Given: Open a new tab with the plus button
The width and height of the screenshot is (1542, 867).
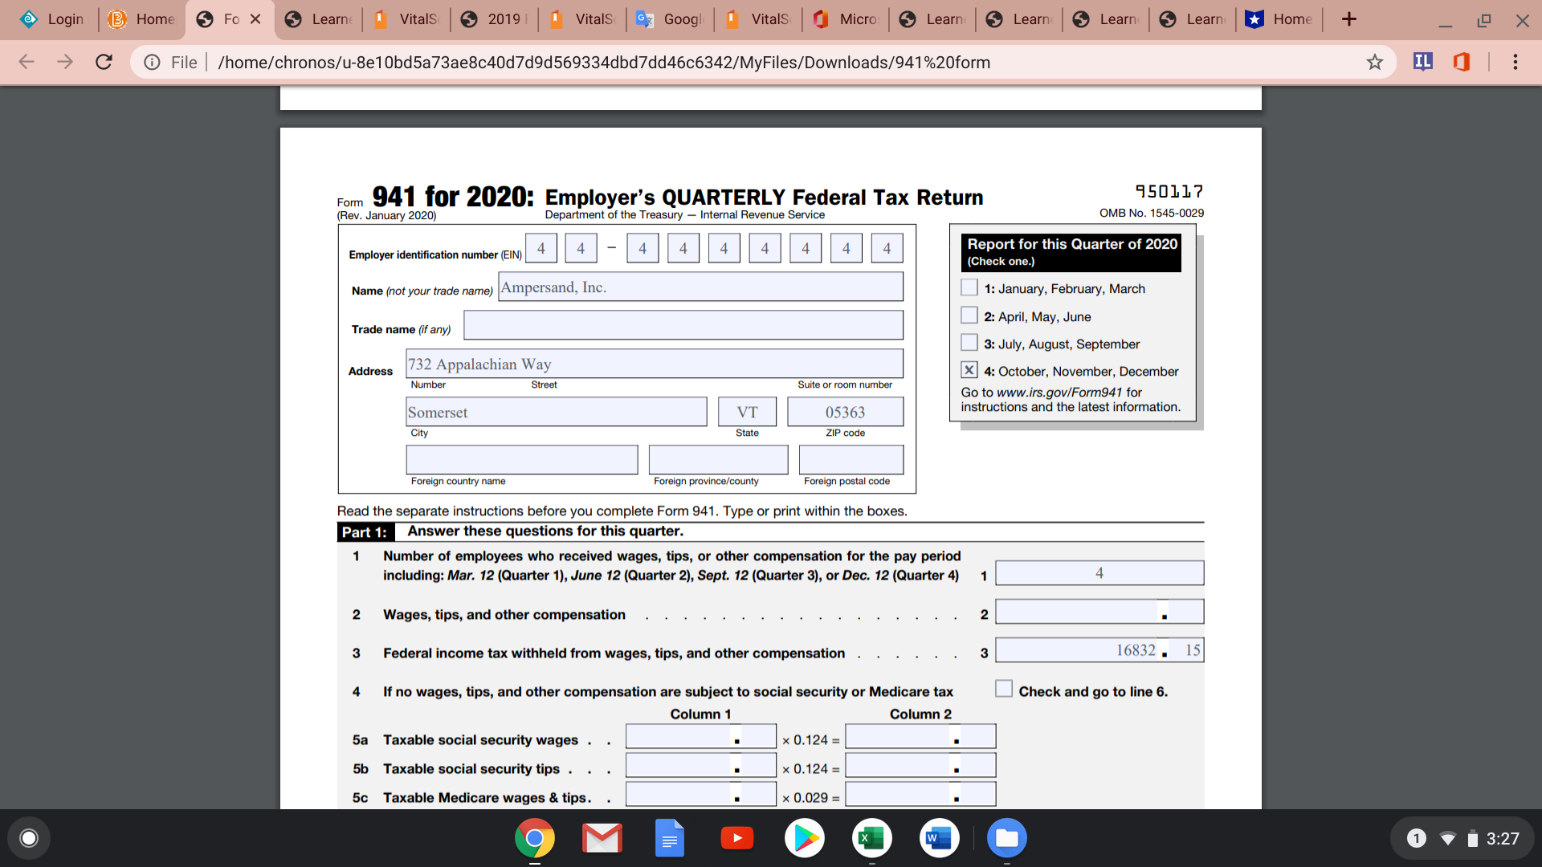Looking at the screenshot, I should [x=1348, y=19].
